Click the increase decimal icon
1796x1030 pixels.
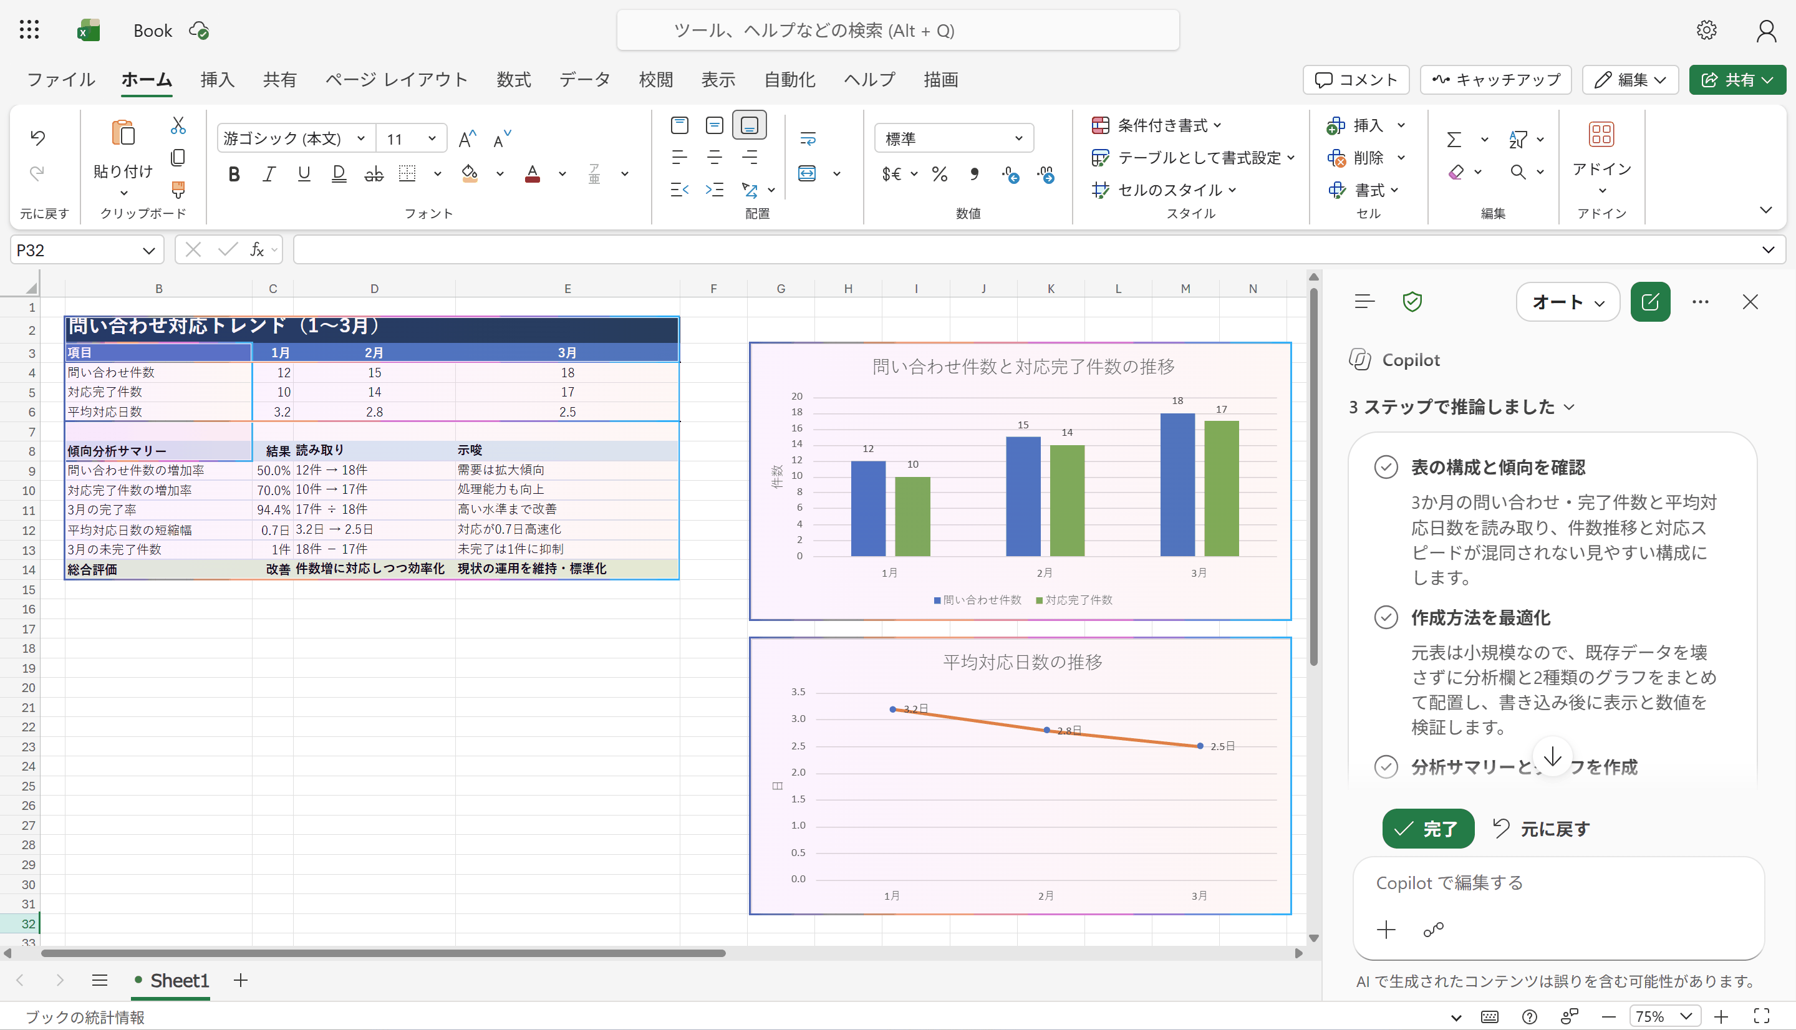pos(1011,173)
